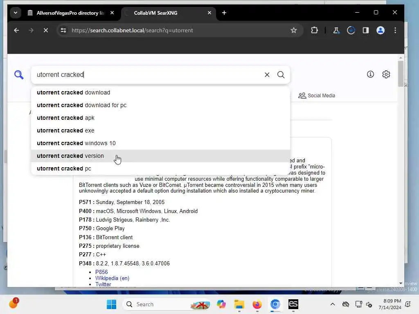Open SearXNG preferences gear
This screenshot has height=314, width=419.
(386, 74)
